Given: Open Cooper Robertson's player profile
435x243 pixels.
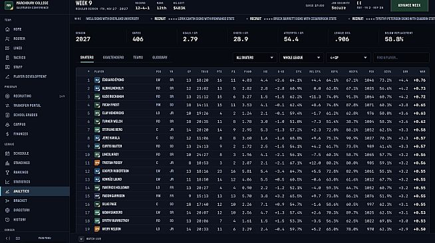Looking at the screenshot, I should point(116,171).
